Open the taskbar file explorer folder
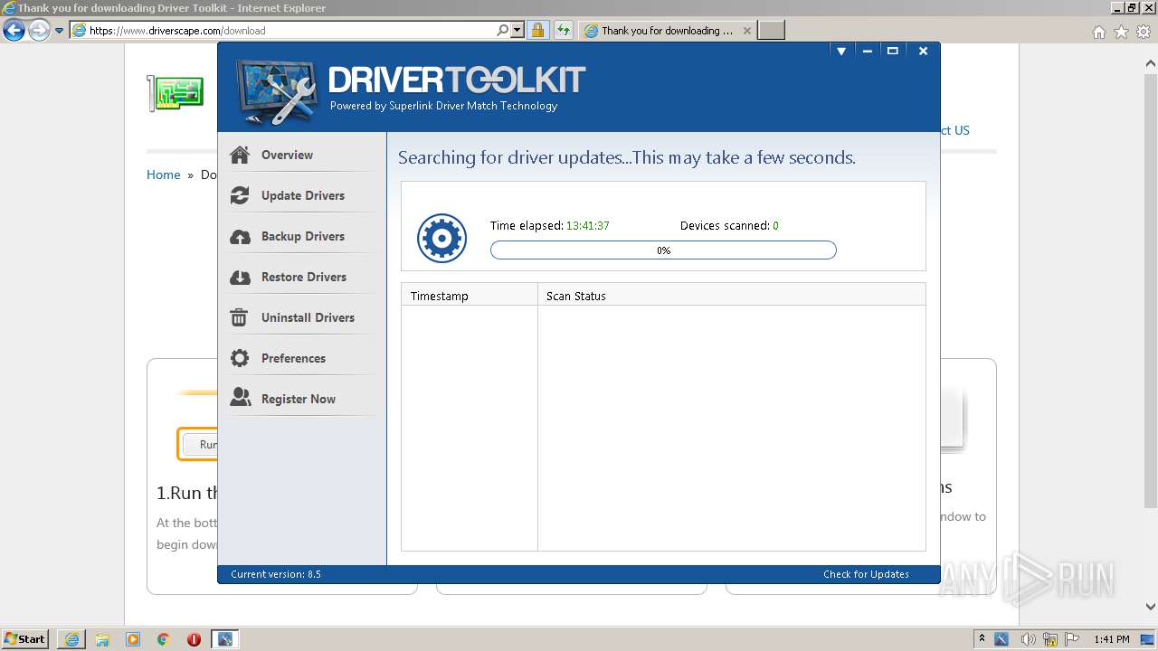 point(102,639)
